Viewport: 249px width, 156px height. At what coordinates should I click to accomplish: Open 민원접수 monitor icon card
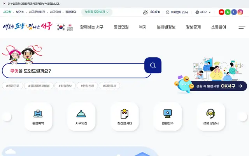coord(168,117)
